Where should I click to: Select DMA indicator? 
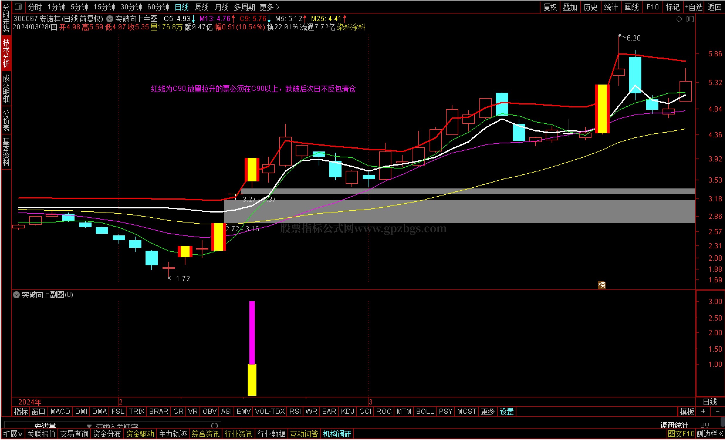pyautogui.click(x=99, y=412)
